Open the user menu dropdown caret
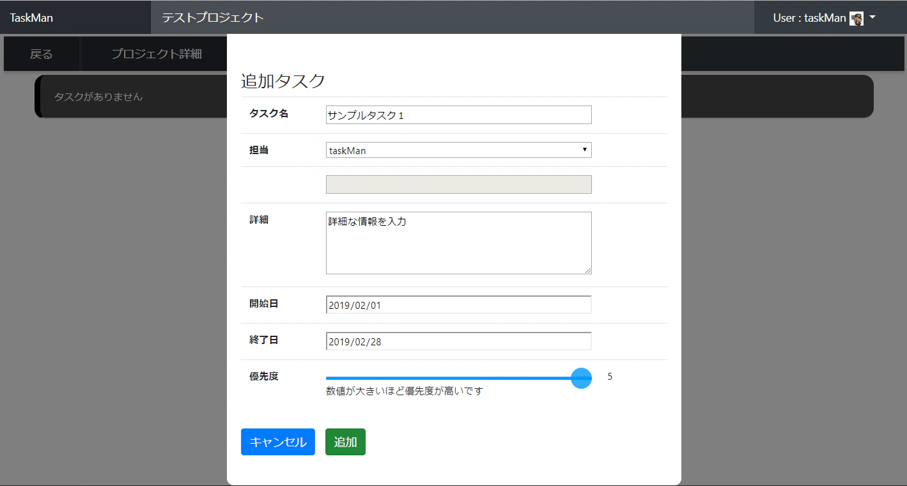 [x=872, y=18]
